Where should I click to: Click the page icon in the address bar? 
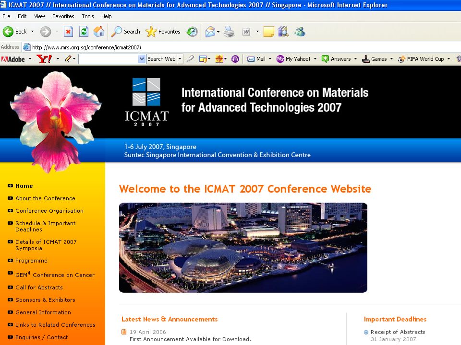[27, 47]
